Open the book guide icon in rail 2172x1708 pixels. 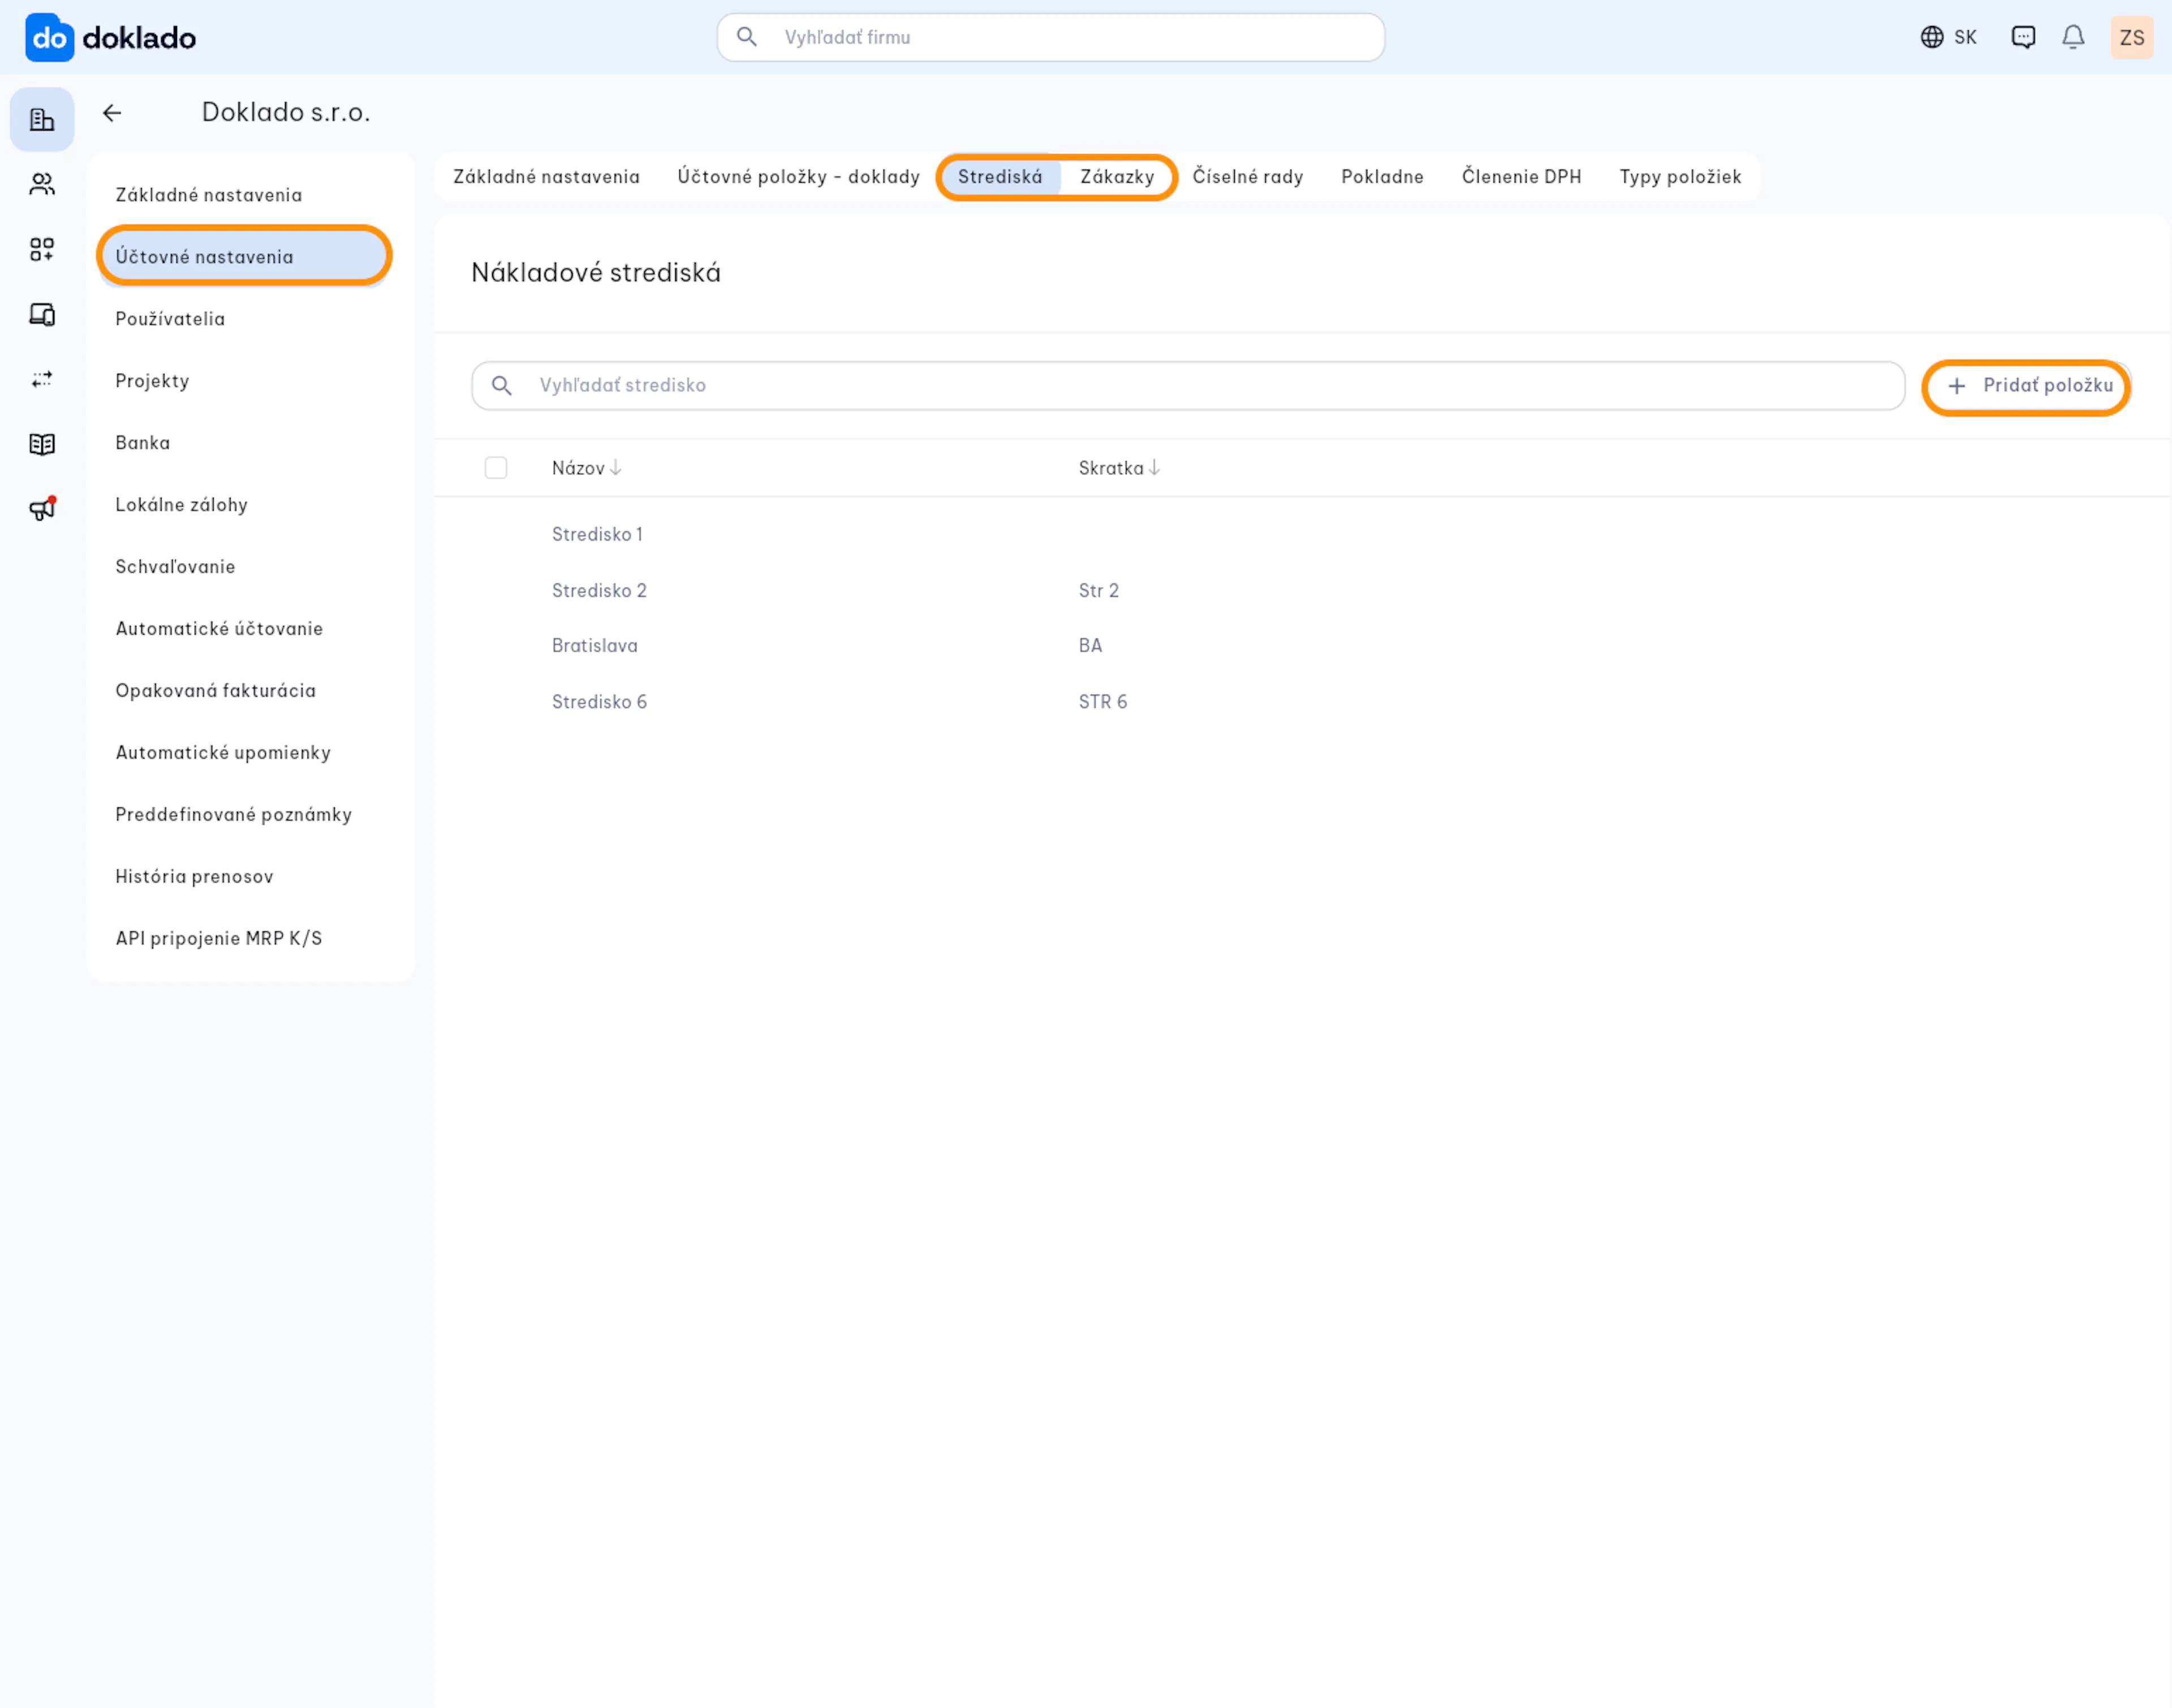click(42, 444)
